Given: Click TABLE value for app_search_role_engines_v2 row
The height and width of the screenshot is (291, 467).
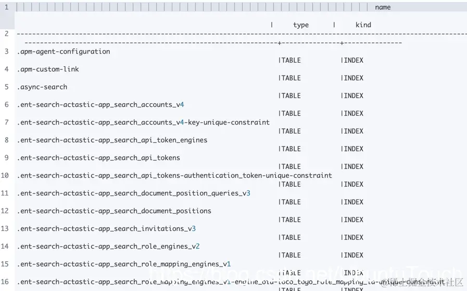Looking at the screenshot, I should pyautogui.click(x=291, y=255).
